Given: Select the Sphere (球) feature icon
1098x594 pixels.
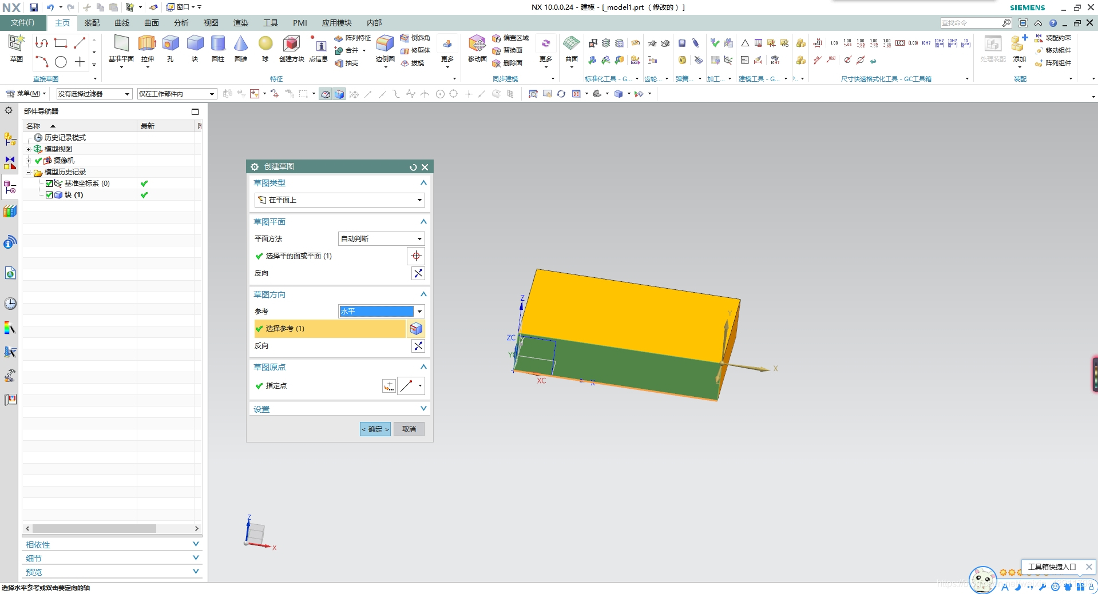Looking at the screenshot, I should click(x=265, y=47).
